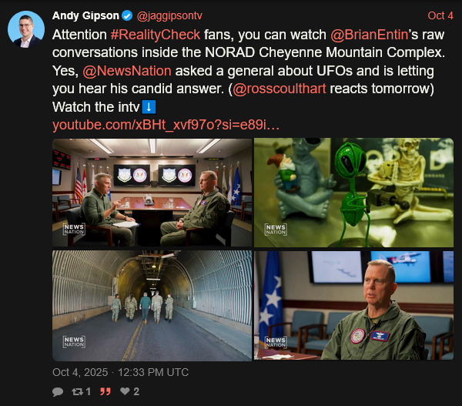Click the reply speech bubble icon
The height and width of the screenshot is (406, 462).
tap(58, 391)
